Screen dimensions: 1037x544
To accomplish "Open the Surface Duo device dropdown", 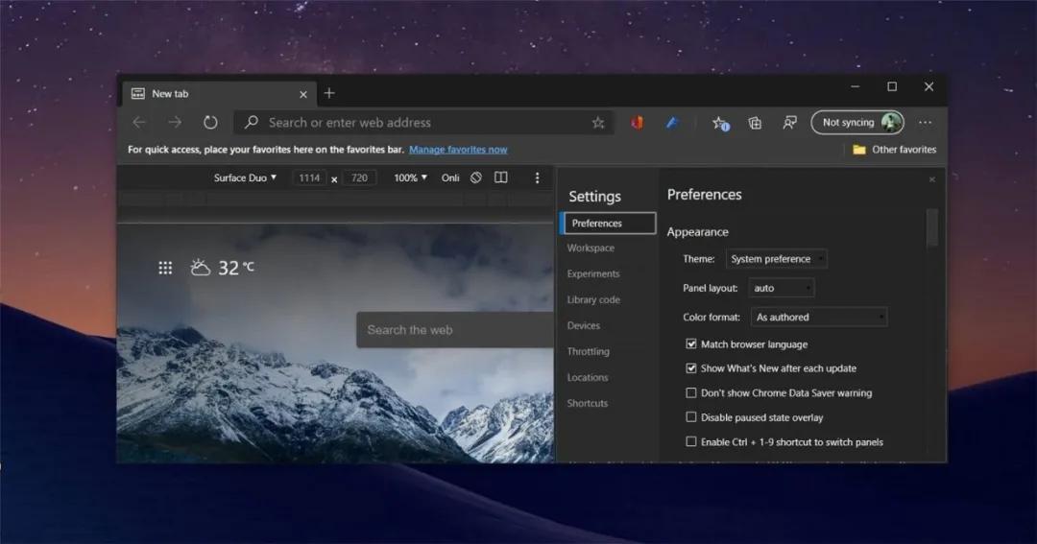I will [245, 177].
